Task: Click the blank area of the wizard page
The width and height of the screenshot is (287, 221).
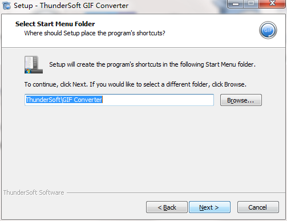Action: [143, 148]
